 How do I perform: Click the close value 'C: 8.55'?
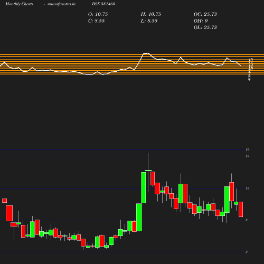[96, 21]
